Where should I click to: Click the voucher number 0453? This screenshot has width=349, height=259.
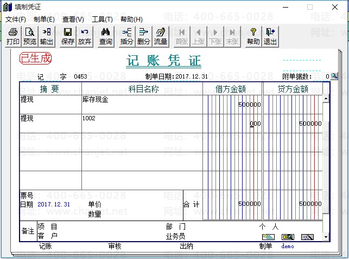(80, 76)
